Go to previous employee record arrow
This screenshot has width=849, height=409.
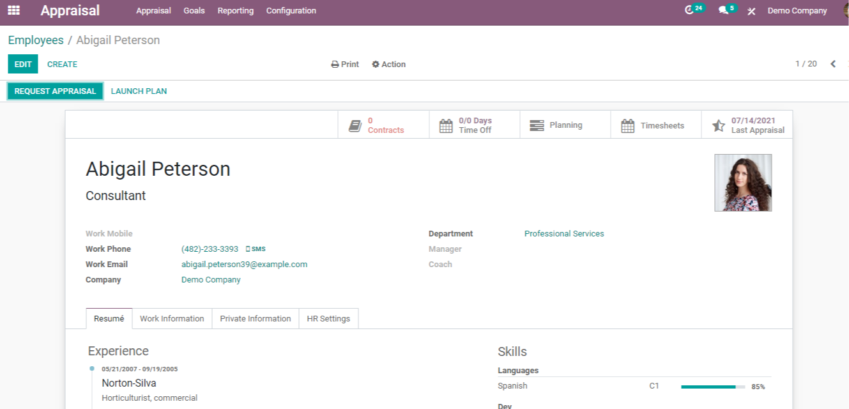tap(833, 64)
